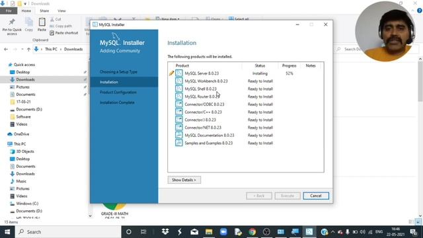The height and width of the screenshot is (238, 423).
Task: Click the MySQL Server 8.0.23 product icon
Action: click(179, 73)
